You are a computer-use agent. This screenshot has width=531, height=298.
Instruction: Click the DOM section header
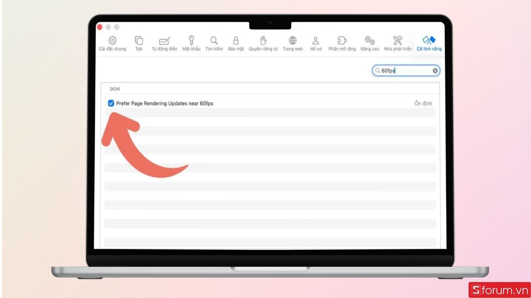click(115, 89)
